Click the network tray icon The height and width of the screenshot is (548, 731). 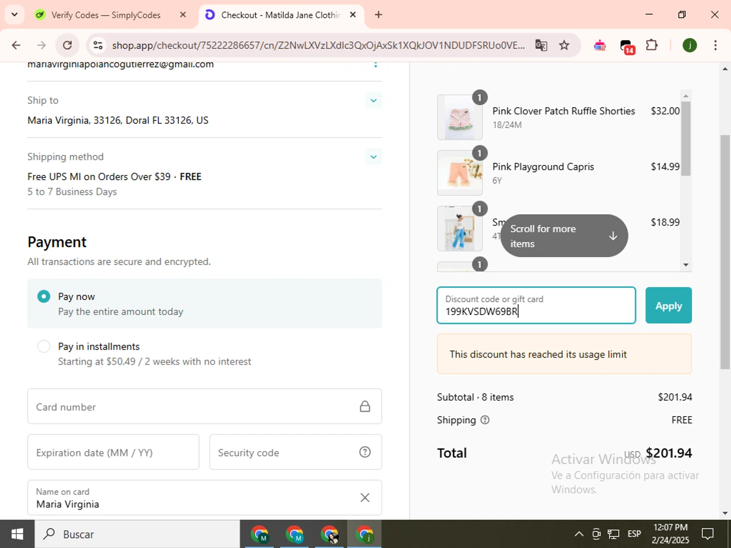pyautogui.click(x=614, y=534)
